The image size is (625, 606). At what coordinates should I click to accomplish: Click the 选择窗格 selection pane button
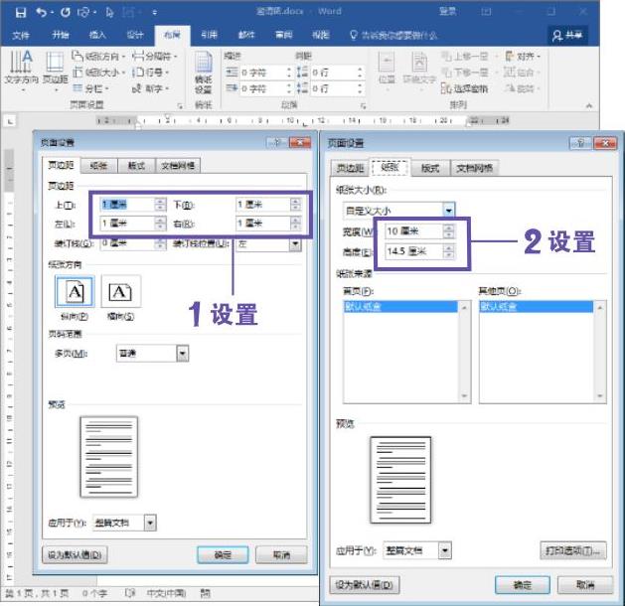464,88
